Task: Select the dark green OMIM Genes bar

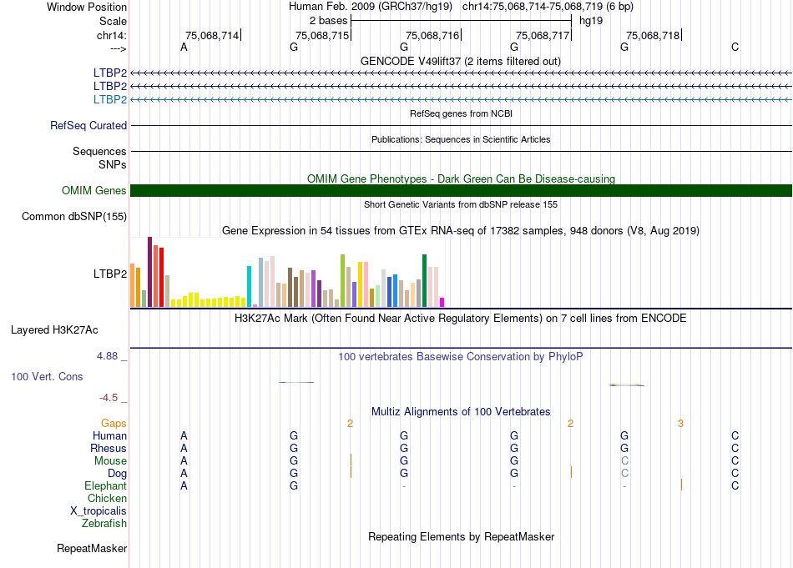Action: [461, 191]
